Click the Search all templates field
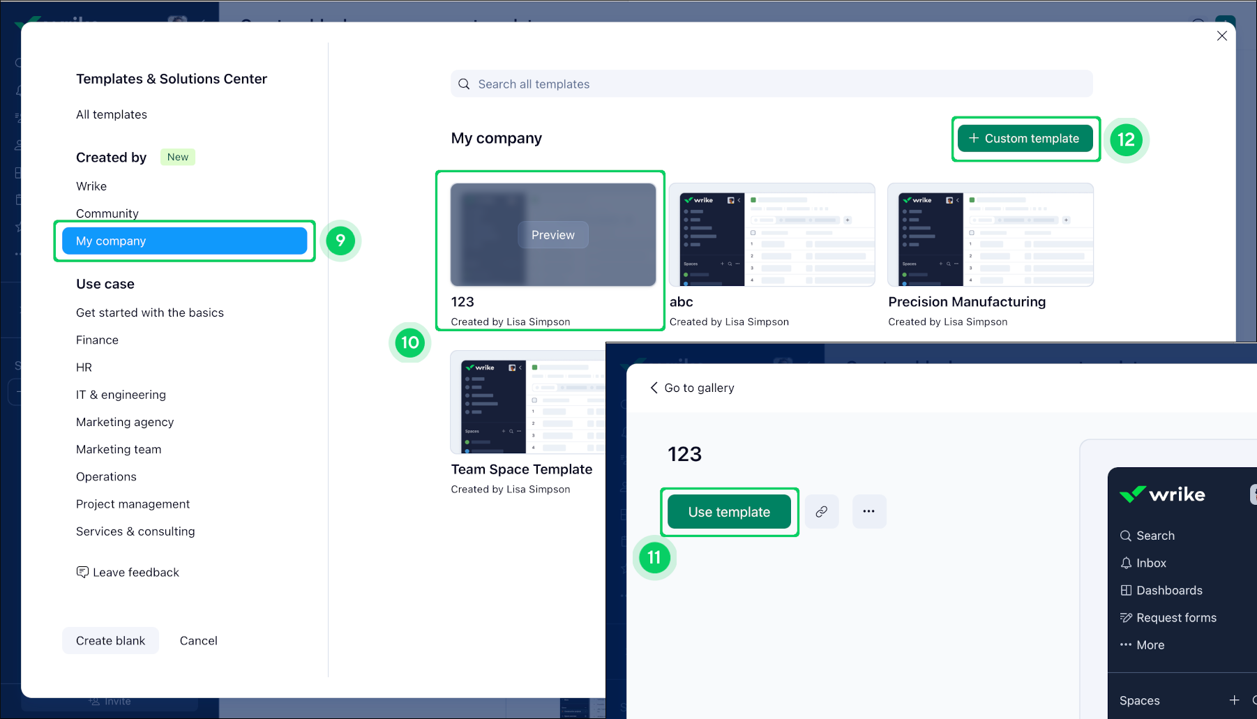1257x719 pixels. 771,84
